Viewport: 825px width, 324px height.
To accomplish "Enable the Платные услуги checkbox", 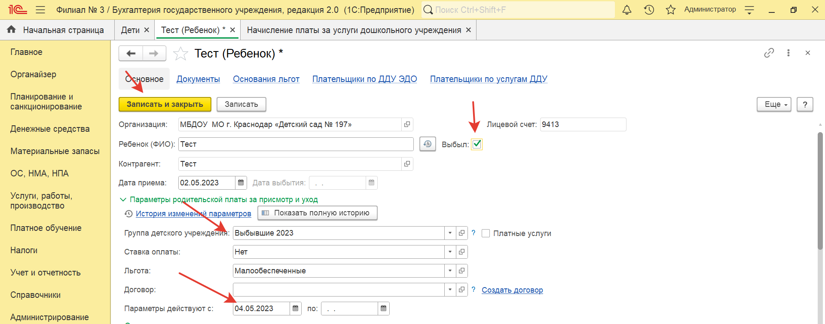I will [486, 233].
